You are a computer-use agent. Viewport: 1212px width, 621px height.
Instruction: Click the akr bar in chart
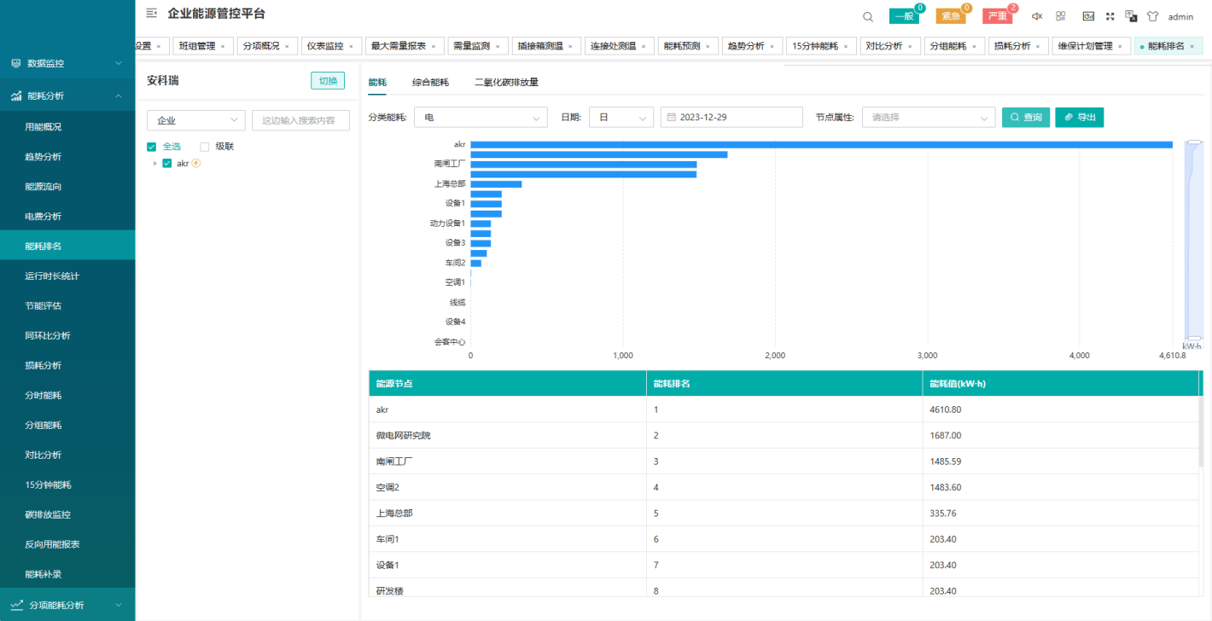point(821,144)
